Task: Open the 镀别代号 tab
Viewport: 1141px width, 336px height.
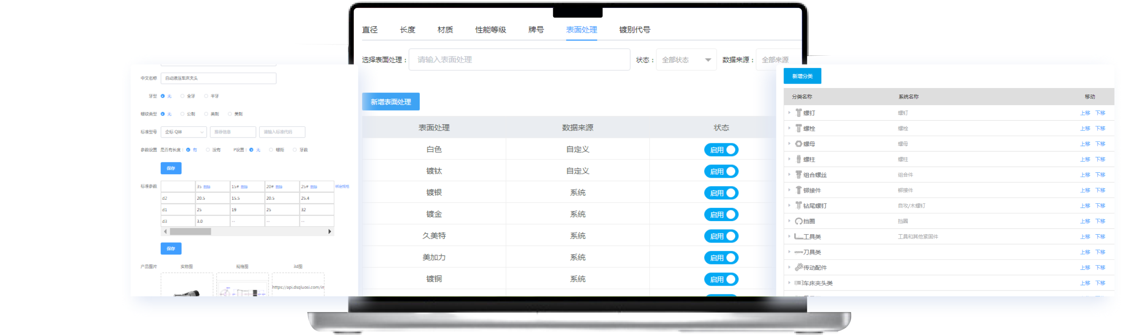Action: point(634,30)
